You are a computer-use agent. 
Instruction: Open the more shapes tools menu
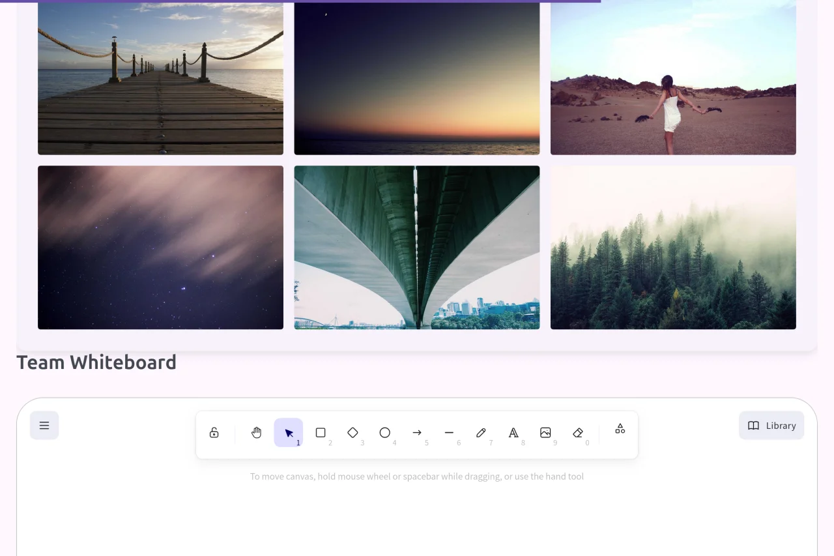pyautogui.click(x=620, y=429)
